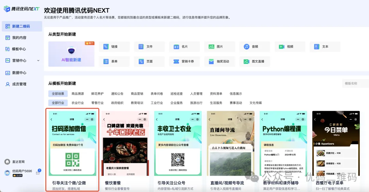369x192 pixels.
Task: Filter templates by 商品营销
Action: 137,93
